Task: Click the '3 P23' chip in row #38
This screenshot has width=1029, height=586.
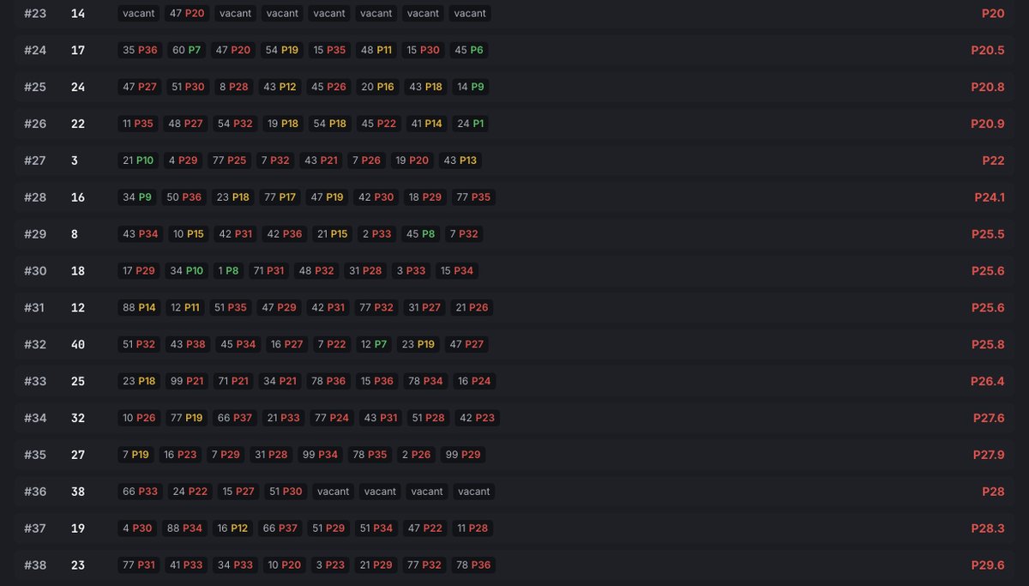Action: [x=330, y=565]
